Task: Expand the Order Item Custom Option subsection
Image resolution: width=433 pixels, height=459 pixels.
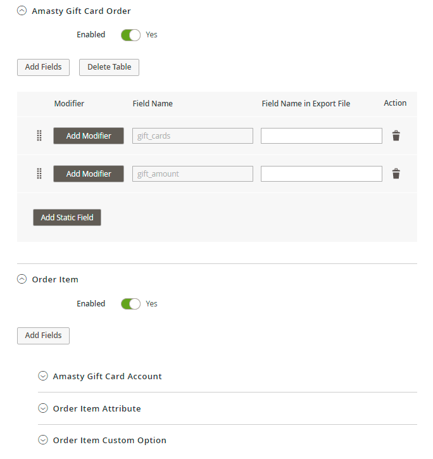Action: (x=43, y=440)
